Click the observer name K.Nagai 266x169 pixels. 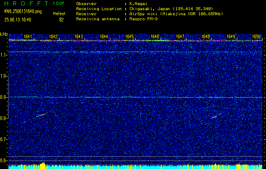138,4
